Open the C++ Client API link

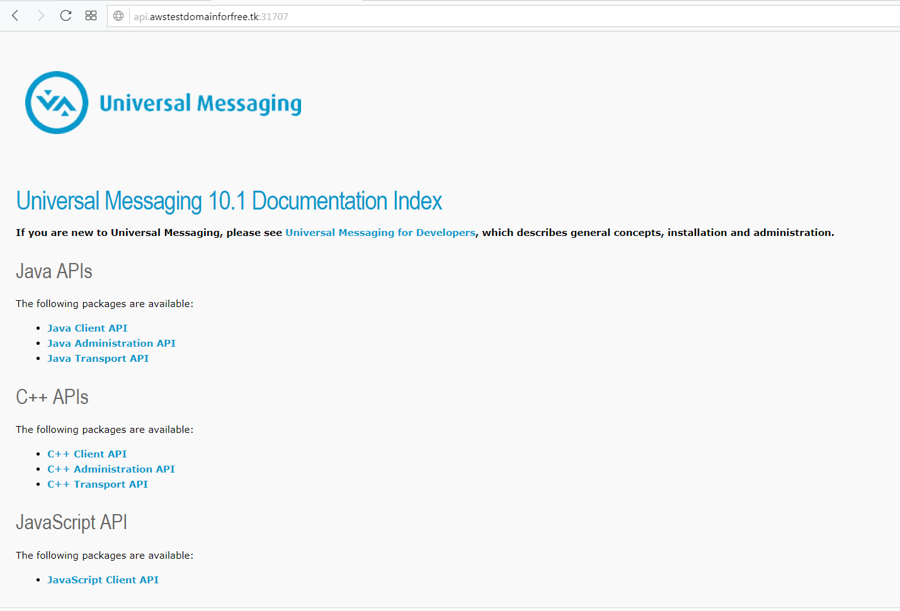pyautogui.click(x=87, y=454)
